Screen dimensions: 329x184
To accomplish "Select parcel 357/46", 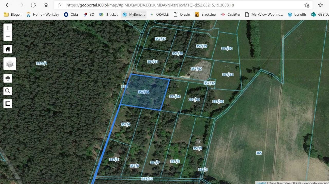I will (218, 101).
